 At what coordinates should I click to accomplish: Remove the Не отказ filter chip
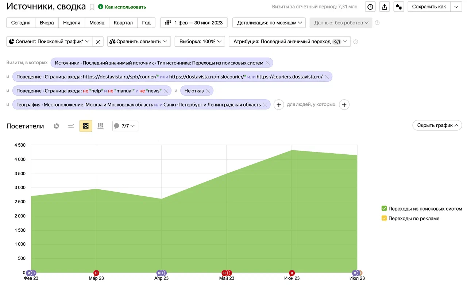(208, 90)
